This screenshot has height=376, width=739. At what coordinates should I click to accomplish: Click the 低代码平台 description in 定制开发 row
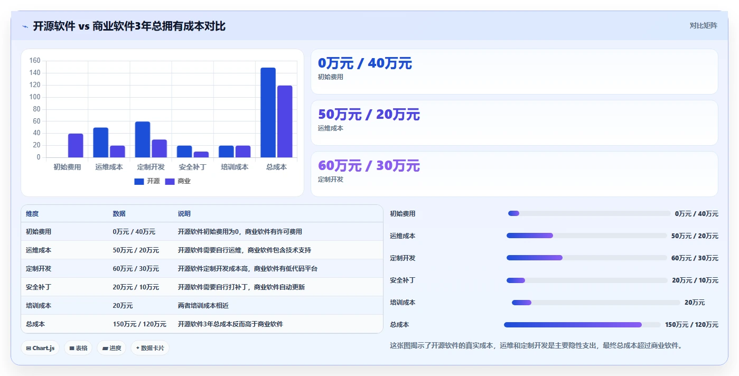[248, 269]
